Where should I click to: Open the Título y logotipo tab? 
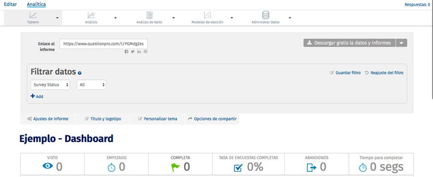[x=103, y=119]
